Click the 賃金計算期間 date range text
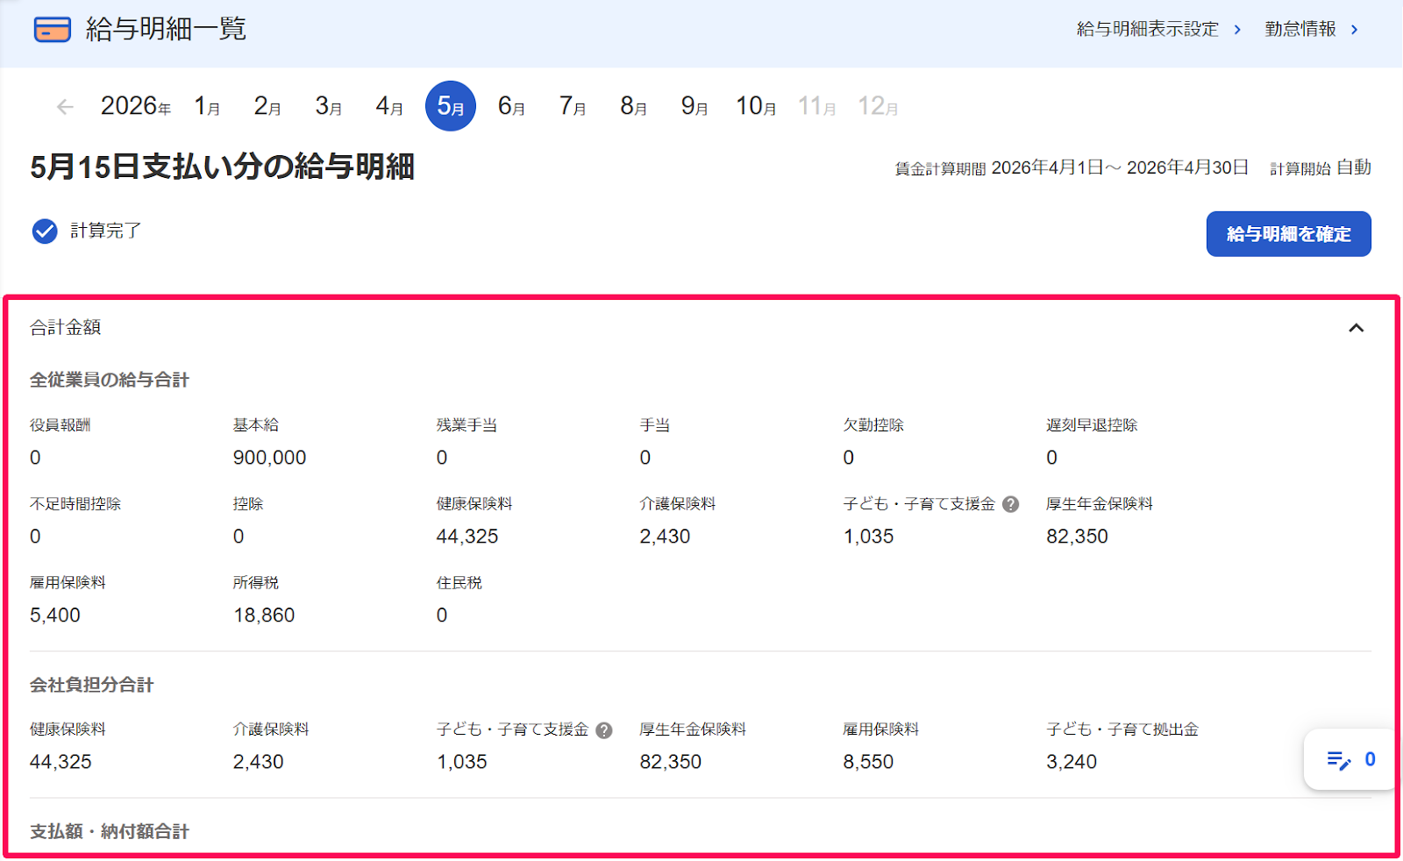This screenshot has width=1403, height=861. (1072, 167)
